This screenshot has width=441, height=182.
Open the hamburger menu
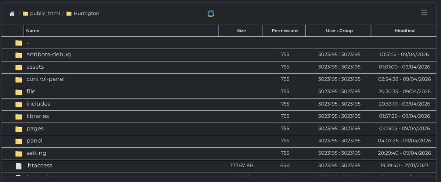pos(424,13)
